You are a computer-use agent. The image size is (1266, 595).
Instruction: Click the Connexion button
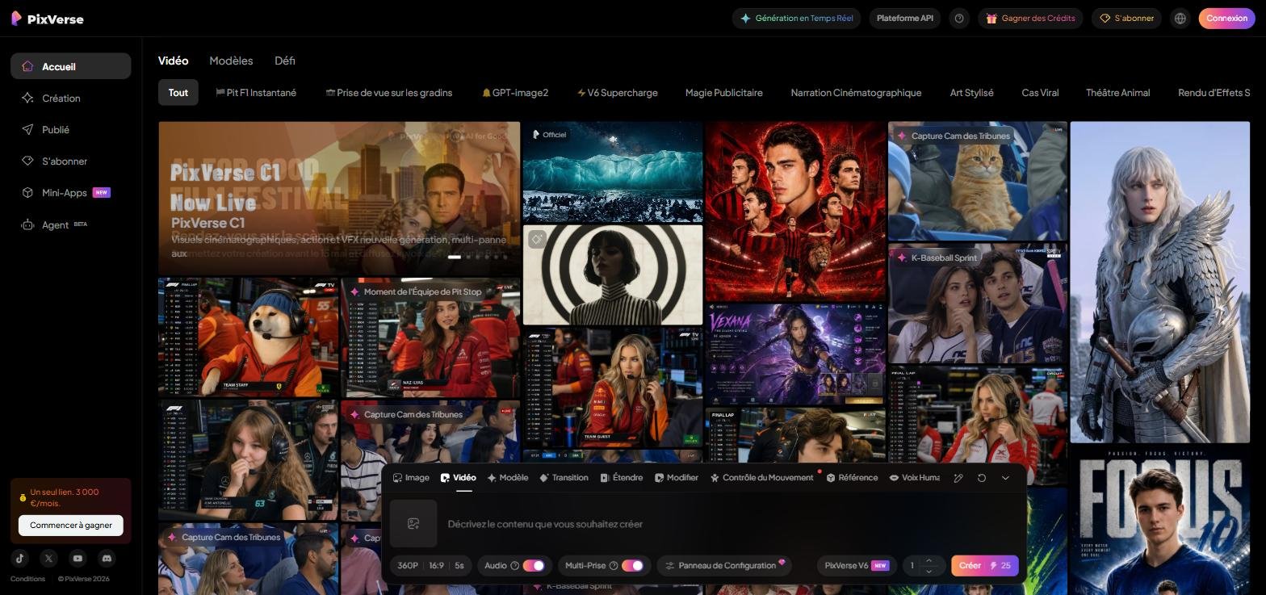tap(1227, 18)
